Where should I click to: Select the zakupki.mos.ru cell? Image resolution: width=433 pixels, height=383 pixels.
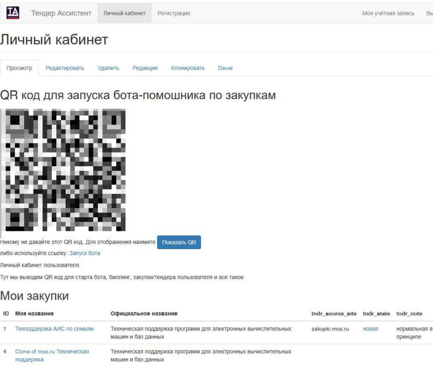tap(330, 329)
